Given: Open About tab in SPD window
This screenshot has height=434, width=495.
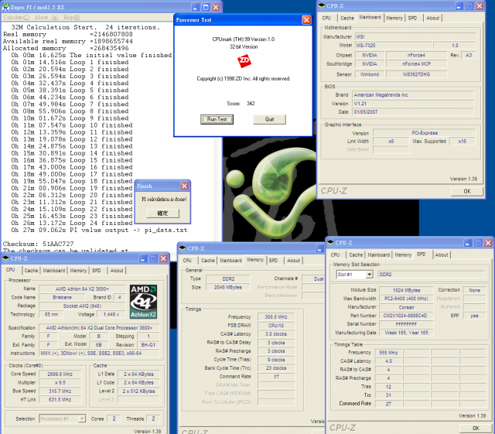Looking at the screenshot, I should 442,255.
